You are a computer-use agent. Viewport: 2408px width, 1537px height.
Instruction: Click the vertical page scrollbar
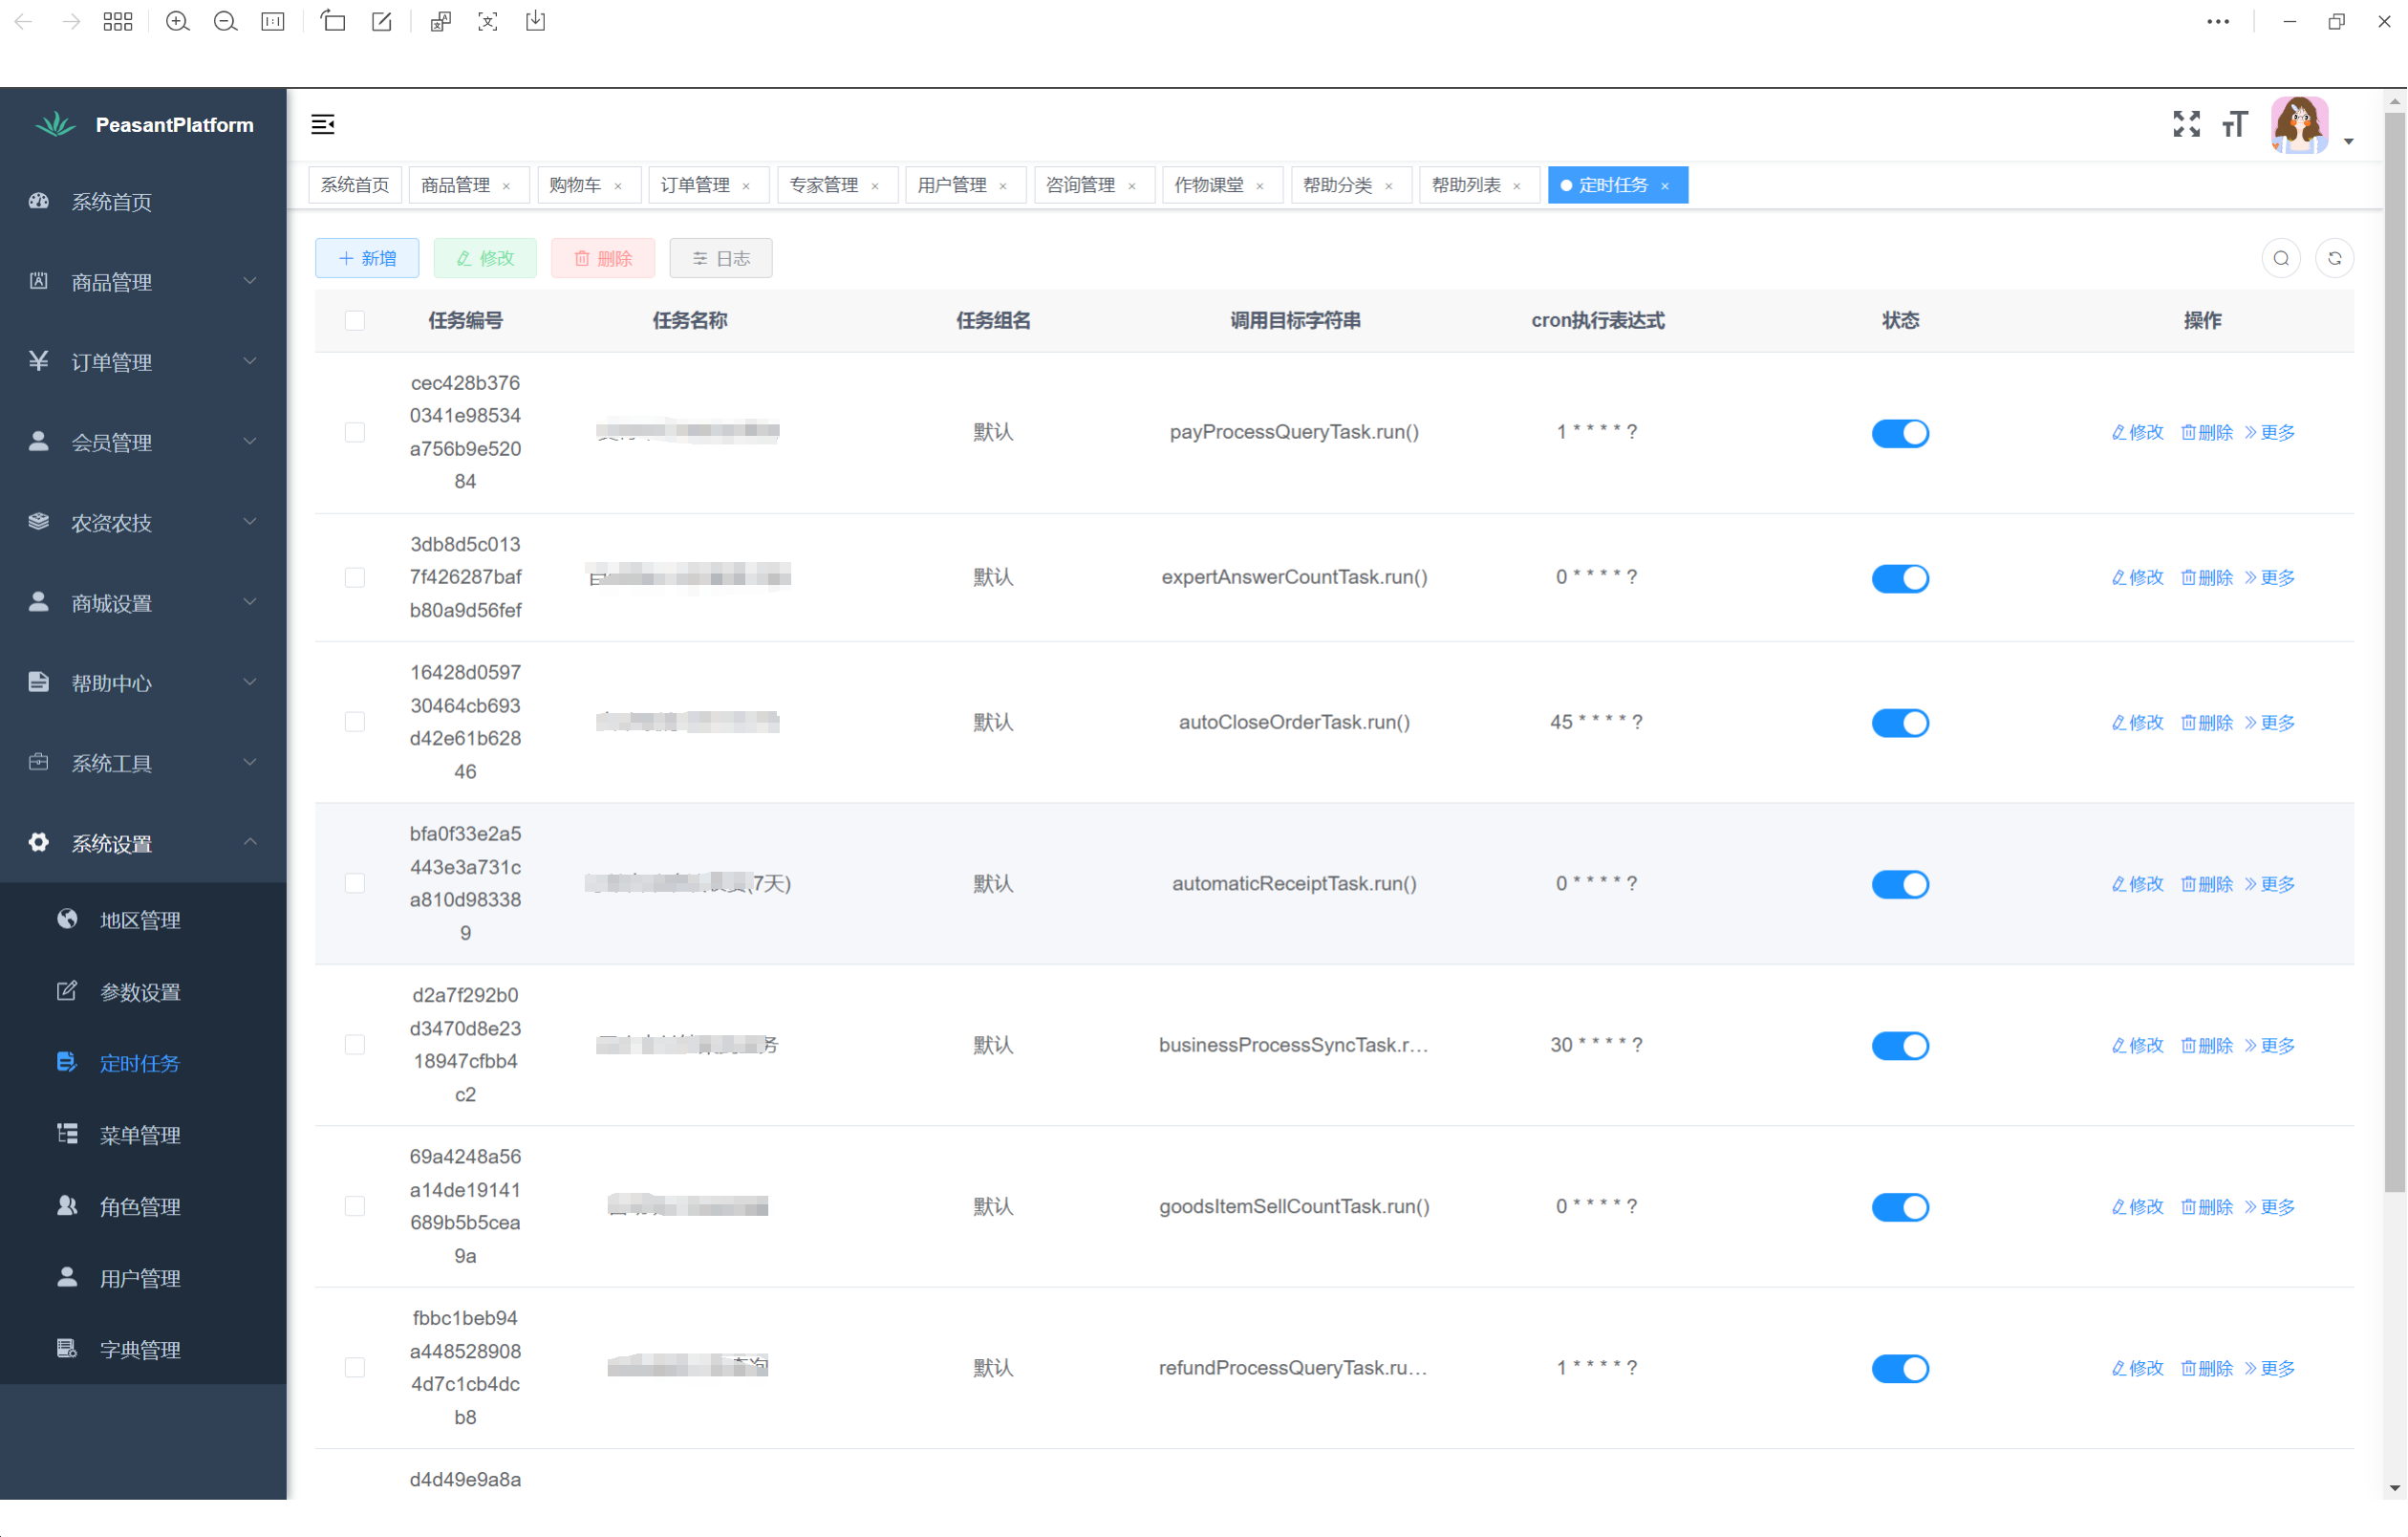(2394, 651)
